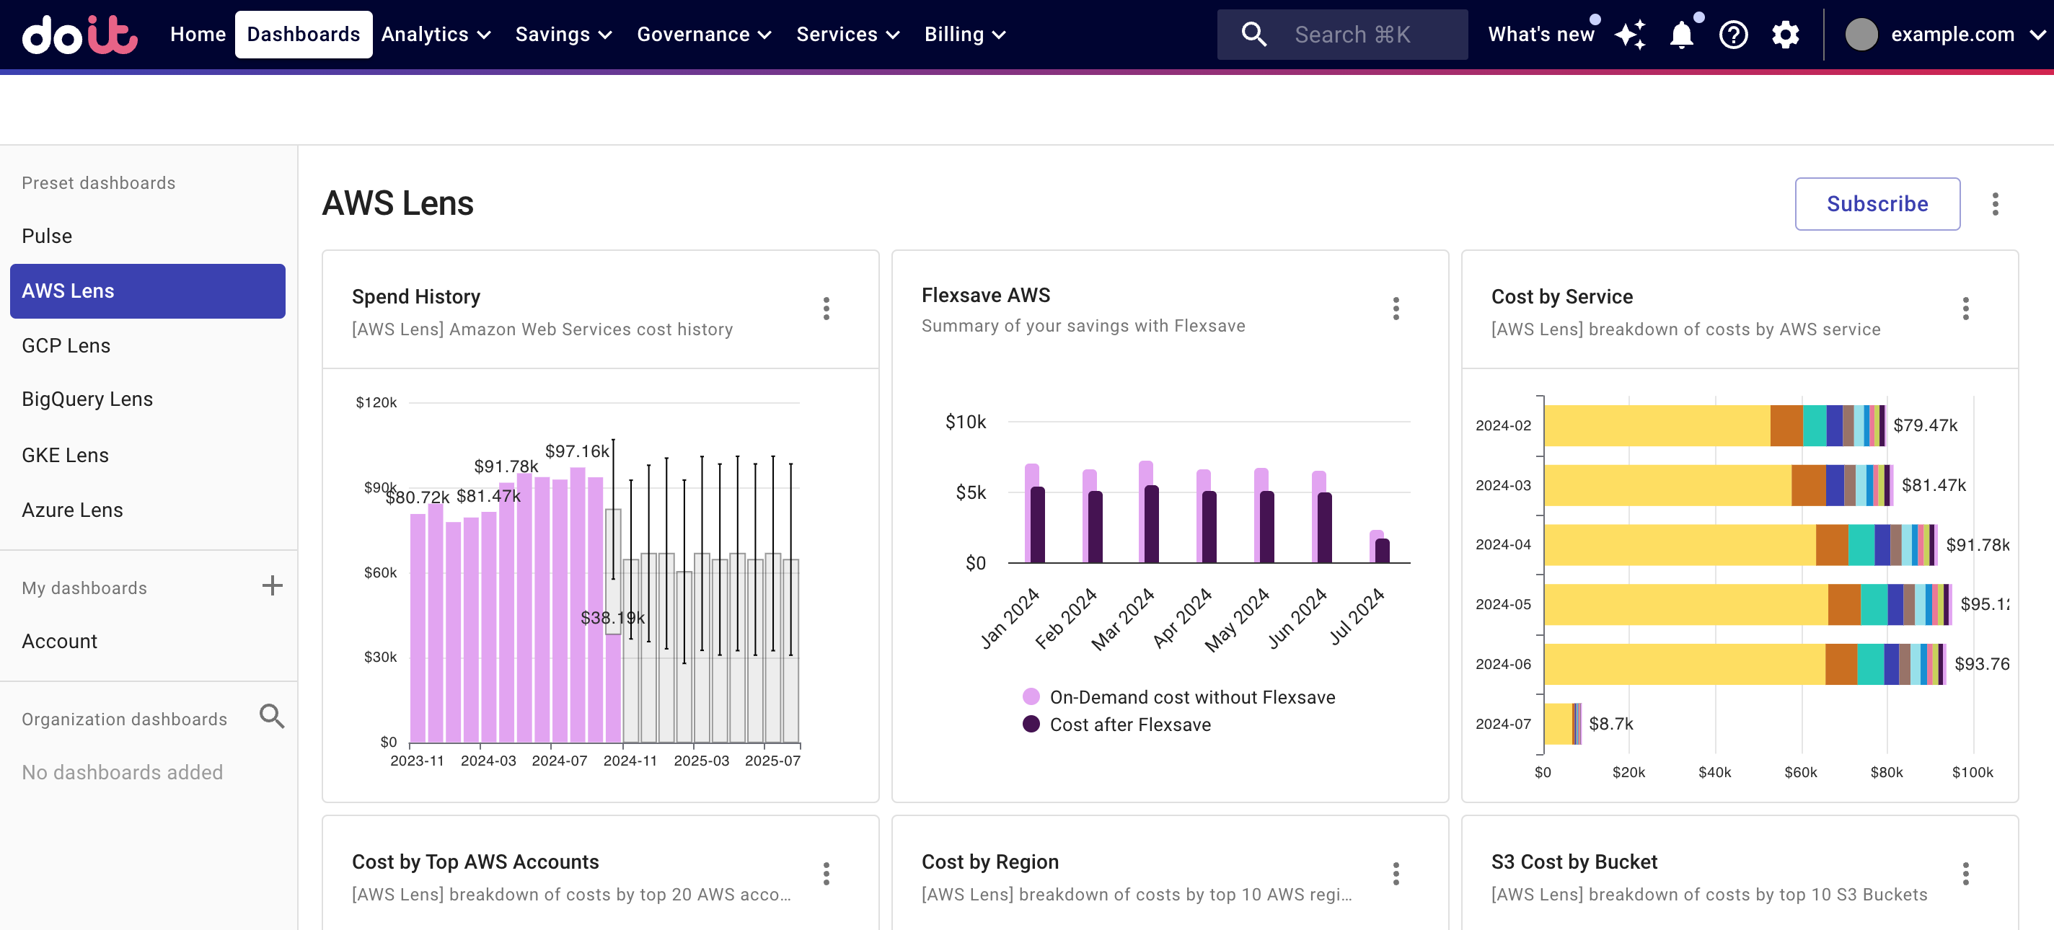Open Cost by Region widget menu
2054x930 pixels.
[x=1396, y=874]
